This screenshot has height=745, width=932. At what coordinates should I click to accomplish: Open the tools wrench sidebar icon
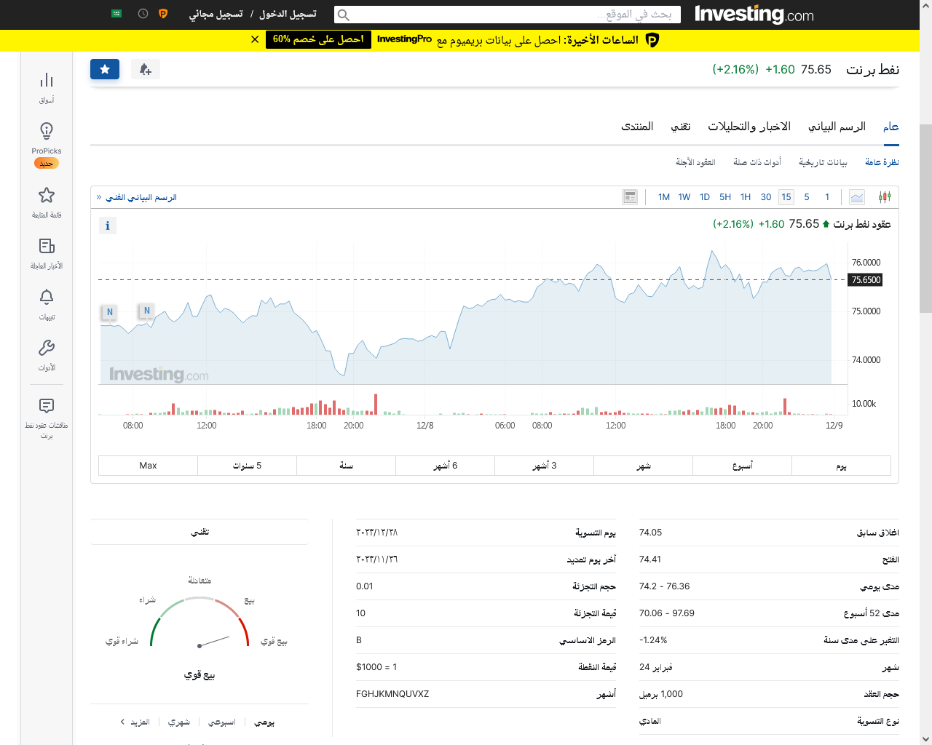(x=47, y=354)
